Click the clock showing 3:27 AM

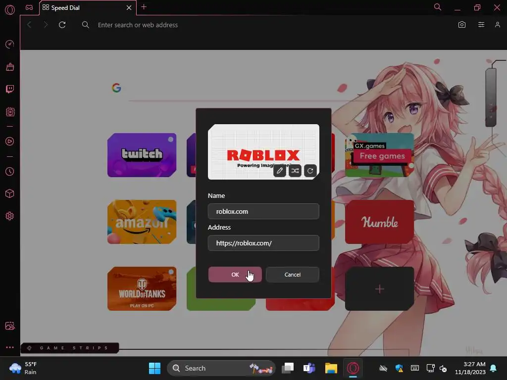pos(470,368)
